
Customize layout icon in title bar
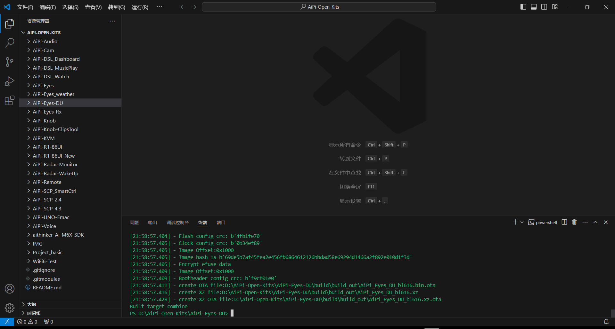[x=555, y=7]
